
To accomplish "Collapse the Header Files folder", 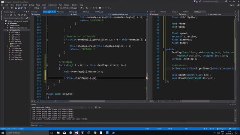I will tap(7, 30).
